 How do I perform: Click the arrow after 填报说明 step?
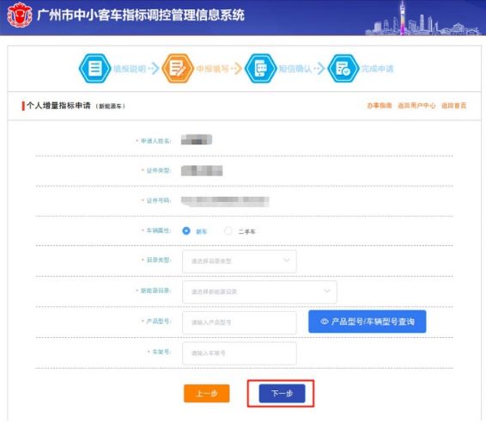(x=154, y=68)
